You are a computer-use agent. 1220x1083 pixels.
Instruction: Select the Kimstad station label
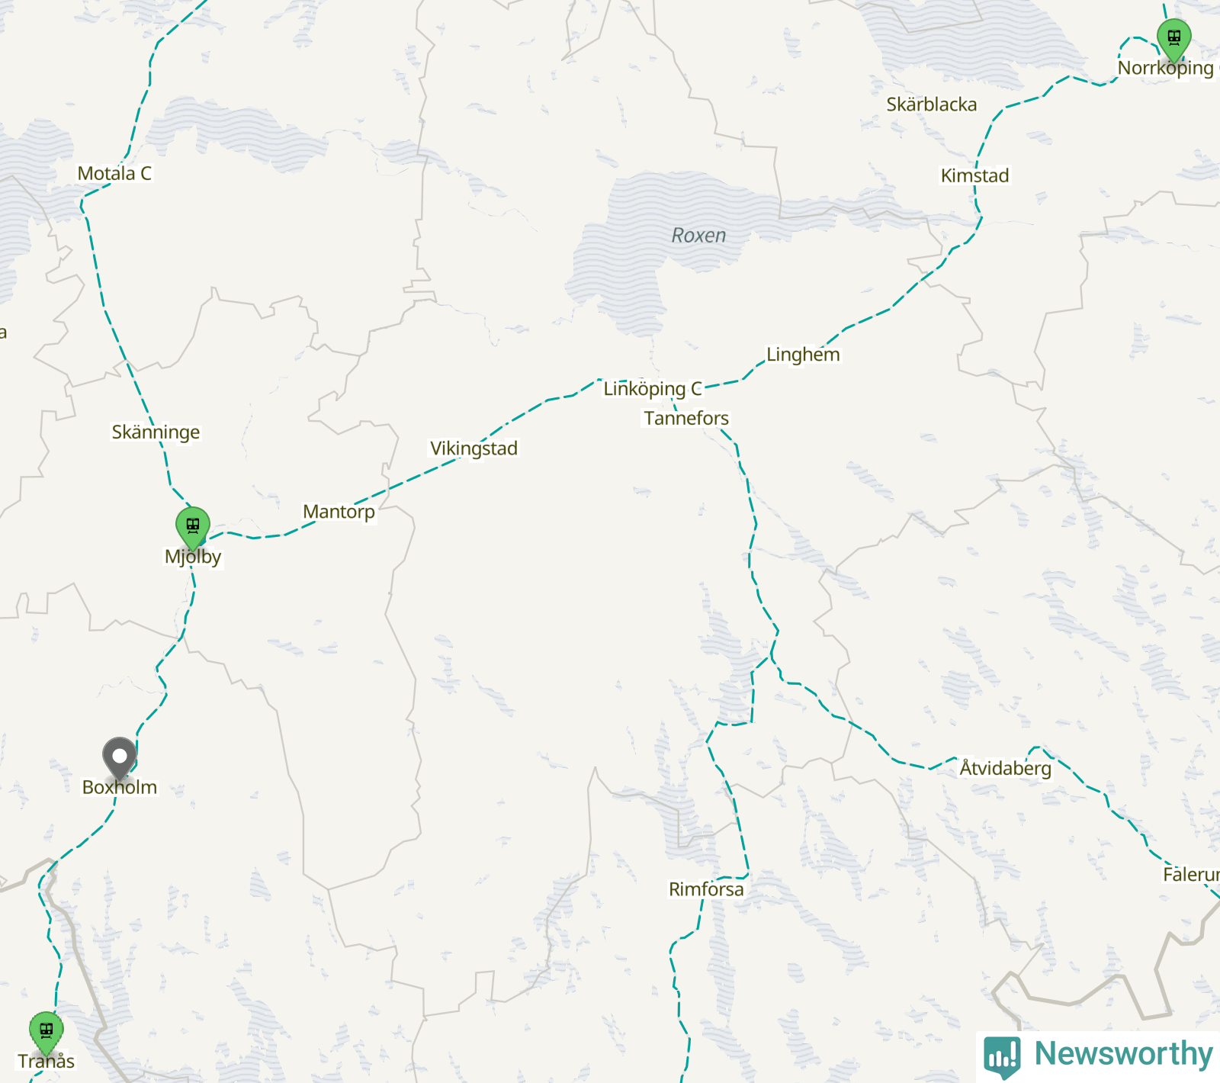[974, 175]
